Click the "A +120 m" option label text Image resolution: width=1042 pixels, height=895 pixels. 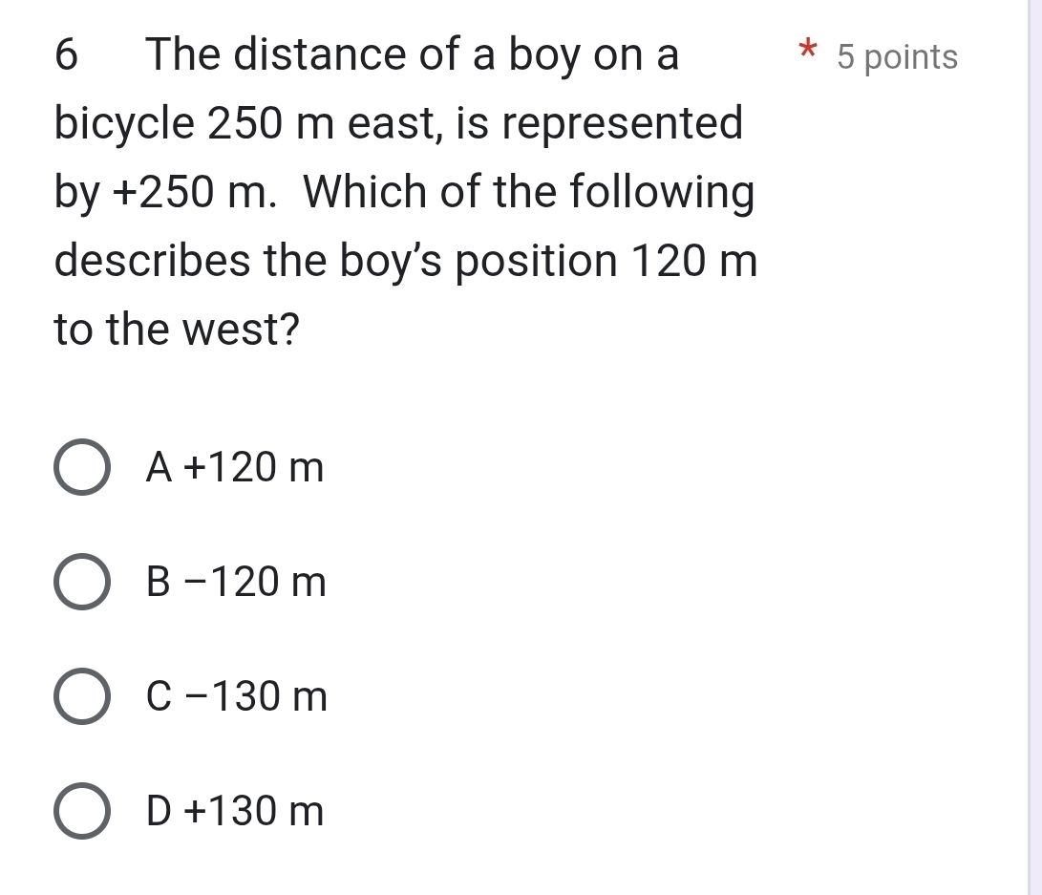tap(235, 468)
